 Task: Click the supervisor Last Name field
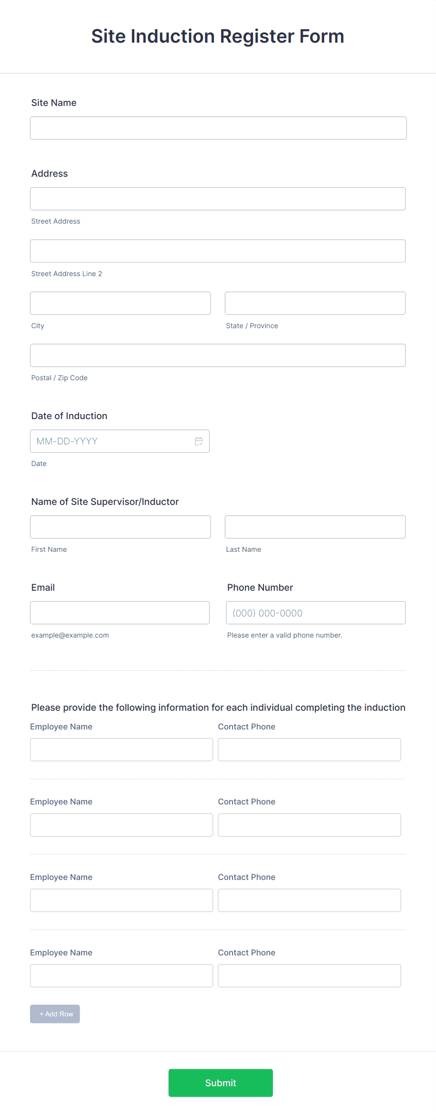pyautogui.click(x=315, y=526)
